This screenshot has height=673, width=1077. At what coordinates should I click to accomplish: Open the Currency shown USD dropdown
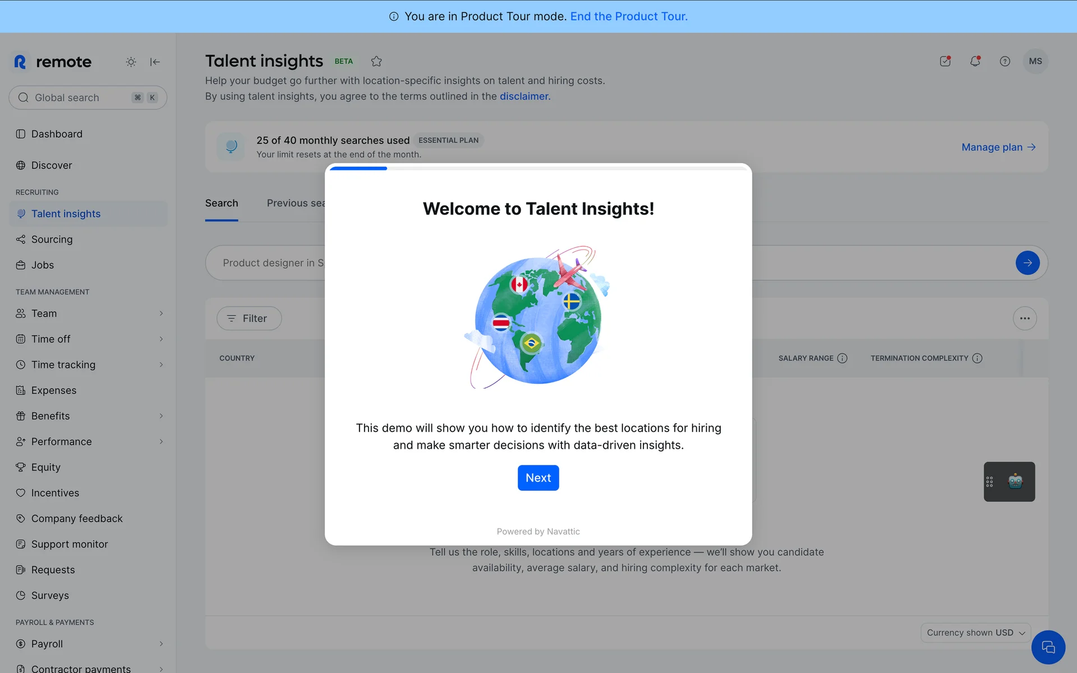975,633
